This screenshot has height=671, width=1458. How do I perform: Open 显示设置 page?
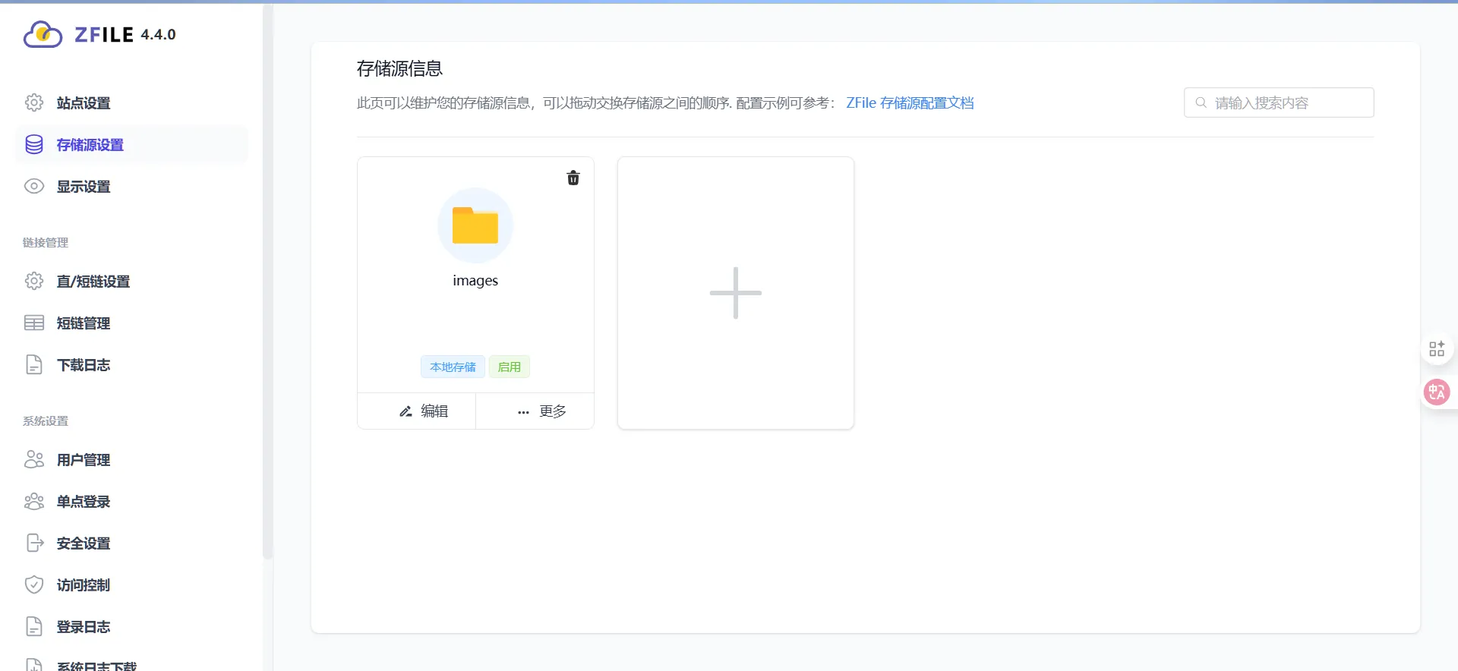point(131,186)
